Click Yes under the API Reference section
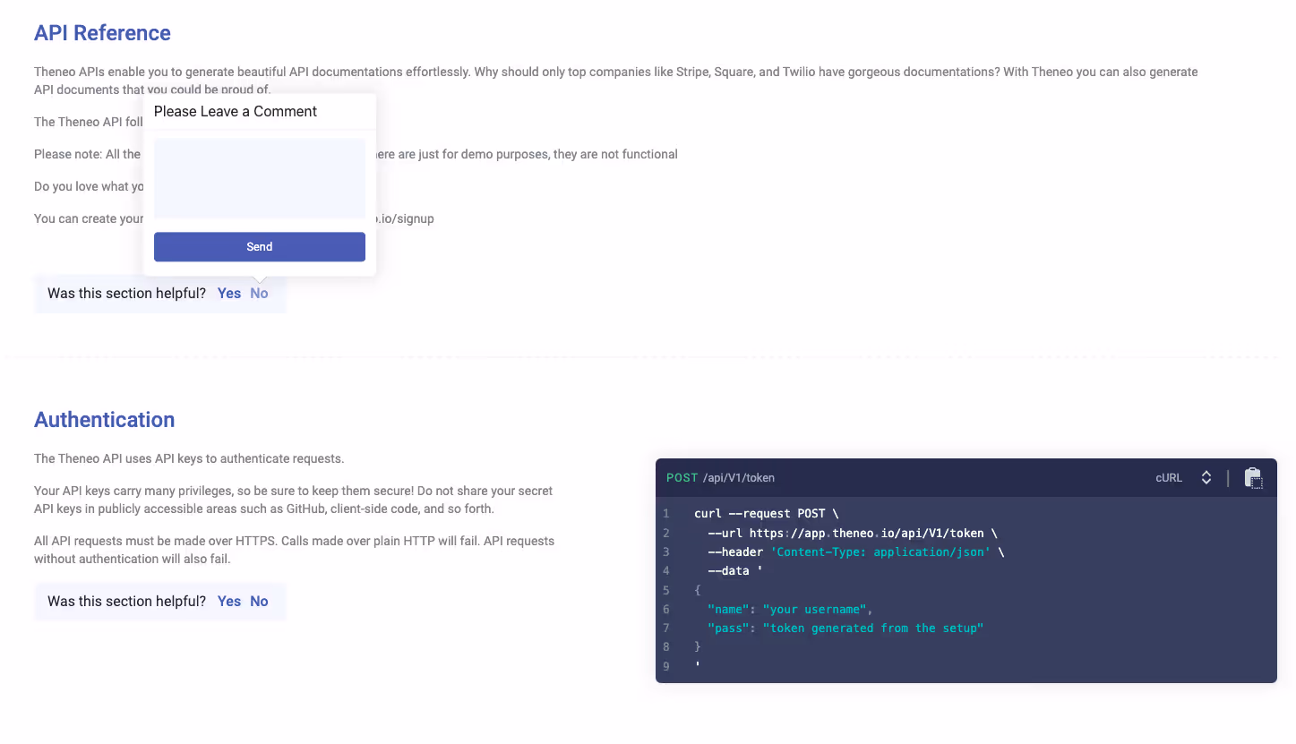Viewport: 1296px width, 744px height. [x=228, y=293]
